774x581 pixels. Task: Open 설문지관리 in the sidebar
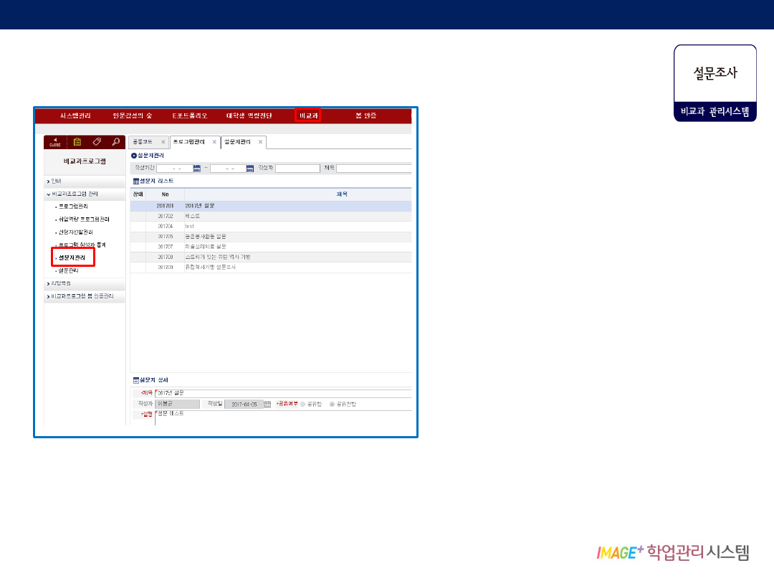(72, 258)
